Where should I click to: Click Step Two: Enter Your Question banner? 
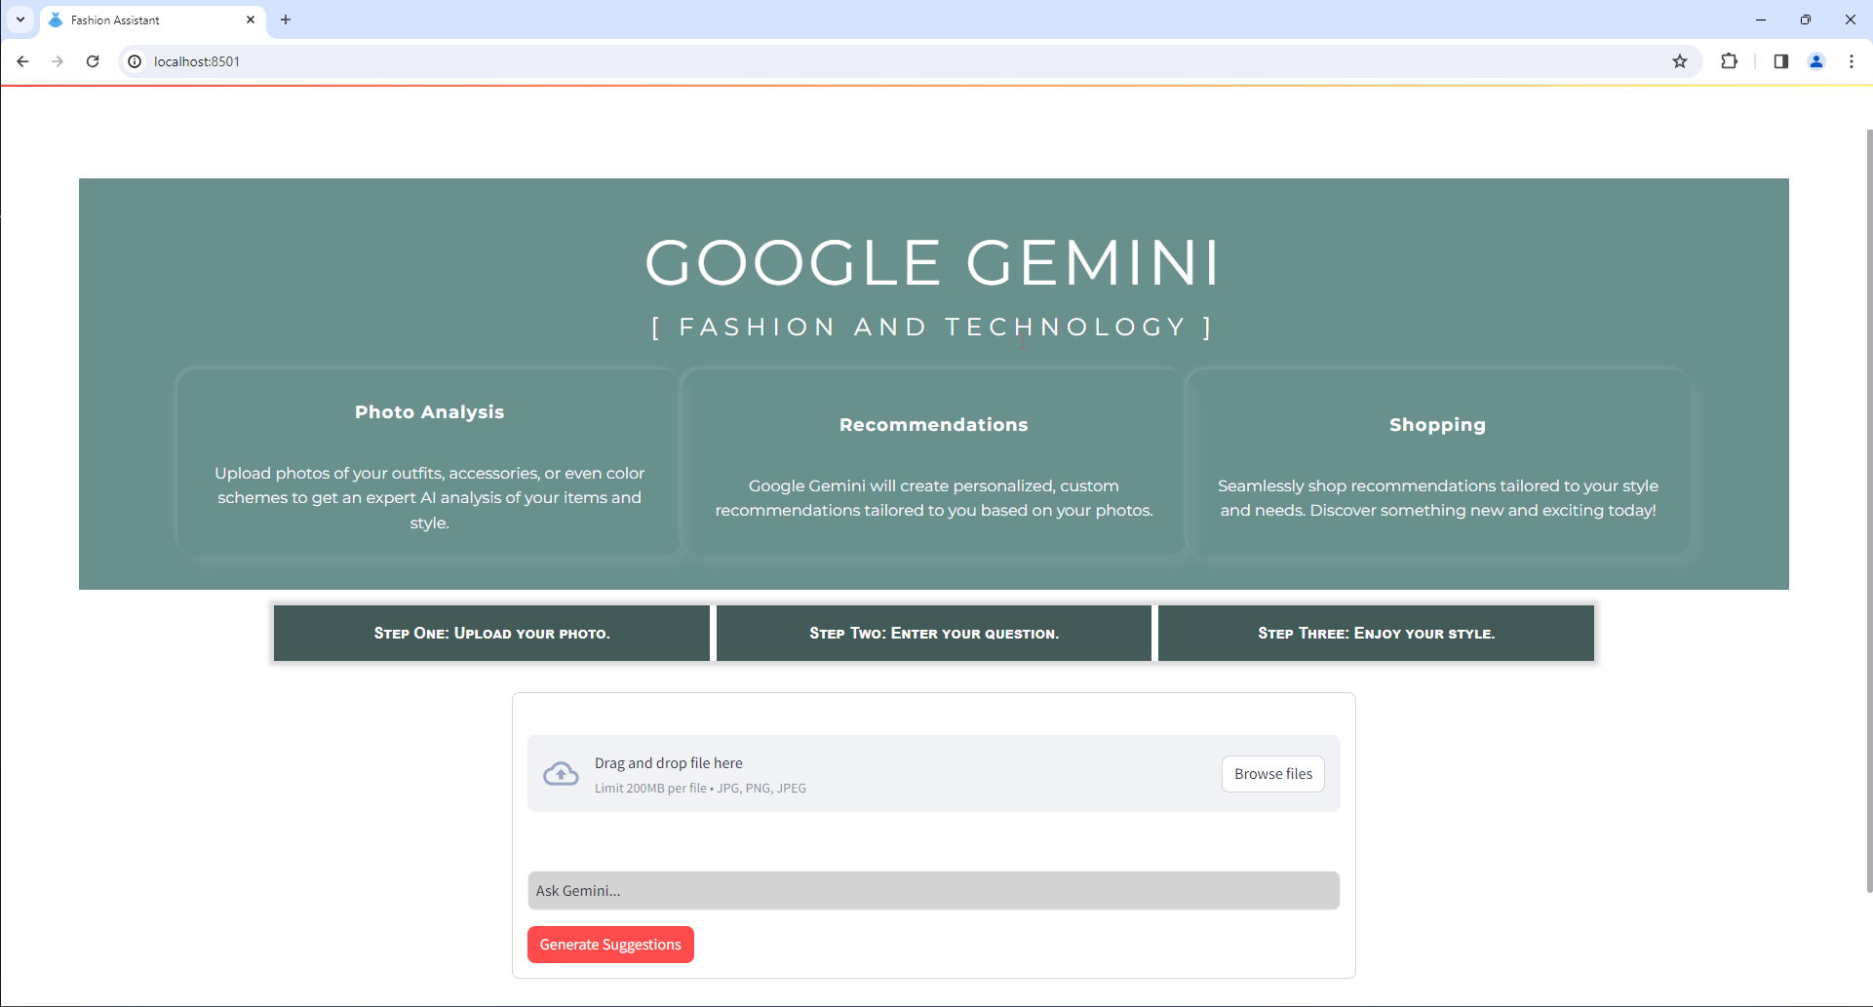click(x=934, y=634)
